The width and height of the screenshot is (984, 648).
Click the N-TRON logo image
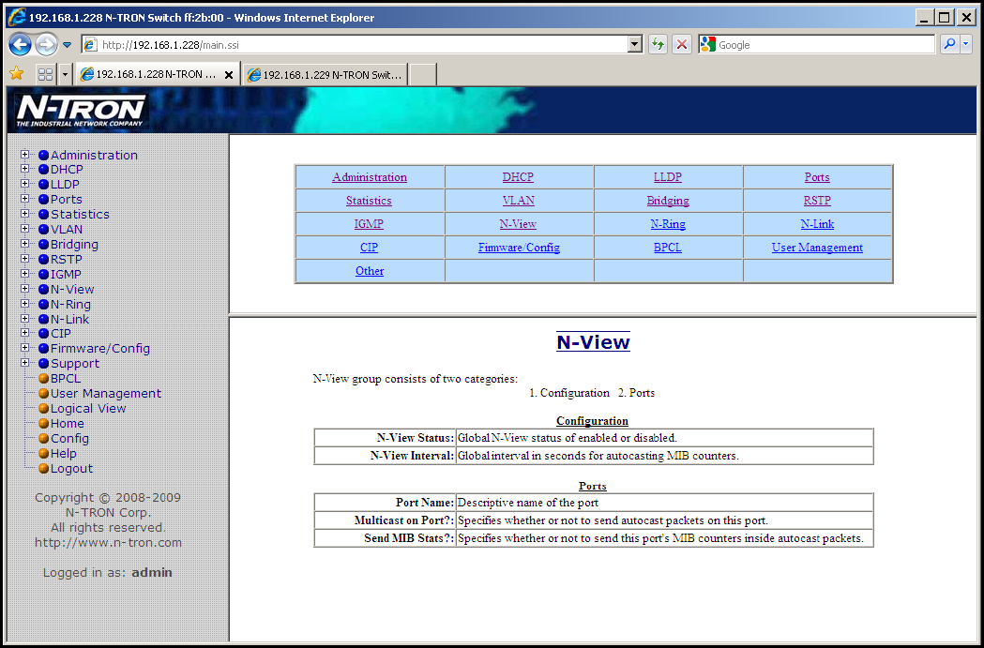click(82, 111)
